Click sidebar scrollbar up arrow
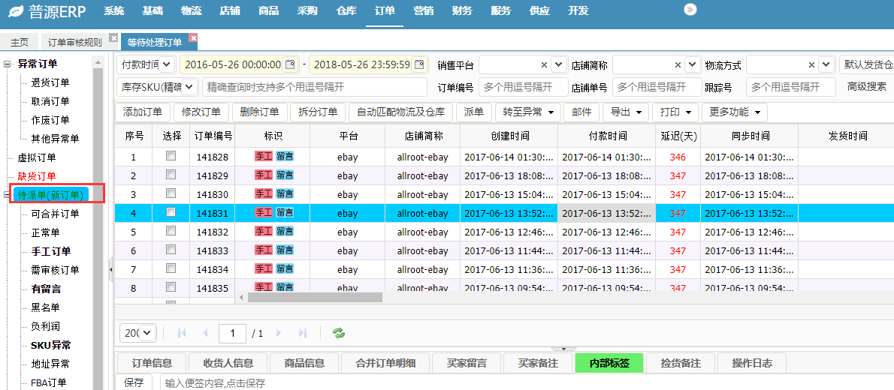This screenshot has height=390, width=894. coord(98,63)
